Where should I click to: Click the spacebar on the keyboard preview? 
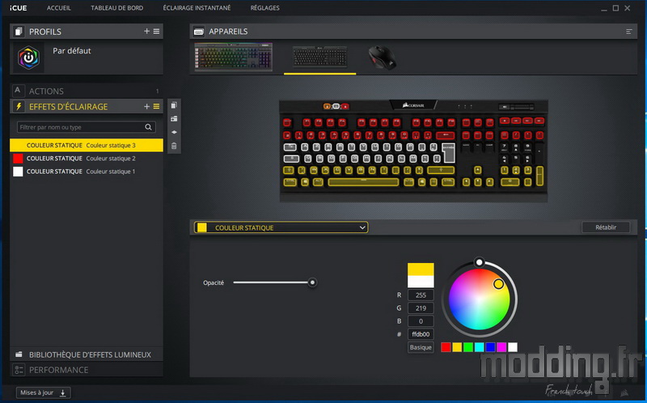[x=363, y=182]
